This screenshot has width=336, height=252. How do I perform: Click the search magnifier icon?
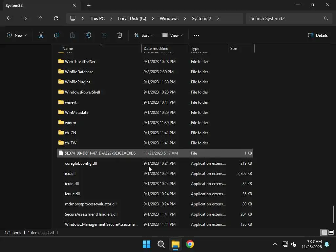[x=326, y=18]
